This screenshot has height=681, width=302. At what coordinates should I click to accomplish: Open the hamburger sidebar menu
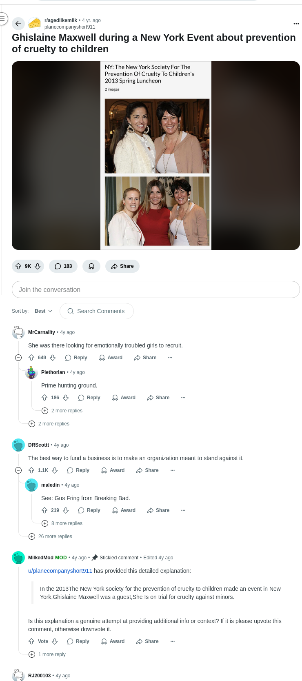point(2,19)
